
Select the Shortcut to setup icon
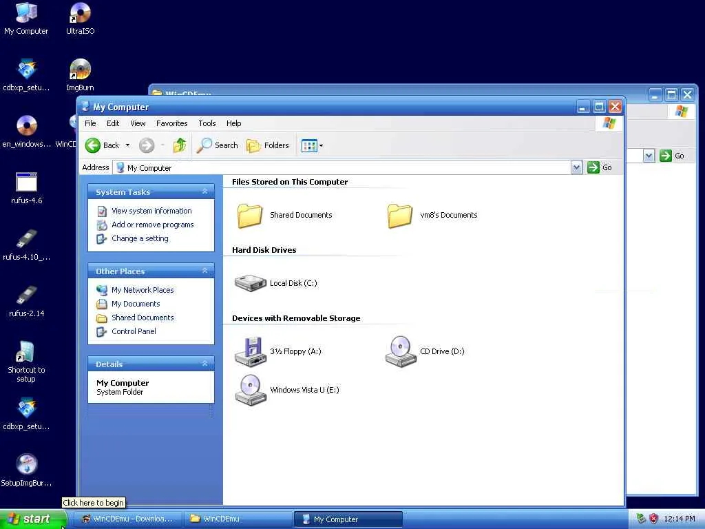(26, 362)
